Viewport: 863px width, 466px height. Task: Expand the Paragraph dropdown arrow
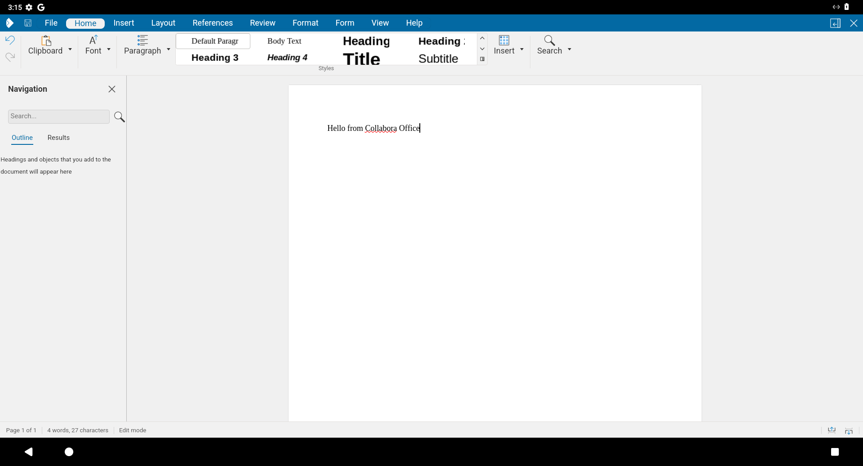pos(168,50)
